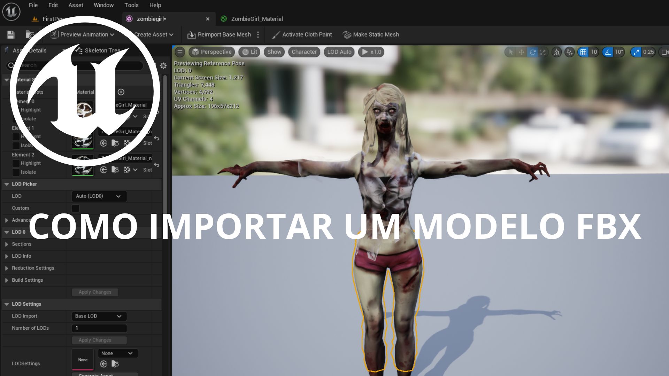Image resolution: width=669 pixels, height=376 pixels.
Task: Select the Make Static Mesh tool
Action: coord(371,34)
